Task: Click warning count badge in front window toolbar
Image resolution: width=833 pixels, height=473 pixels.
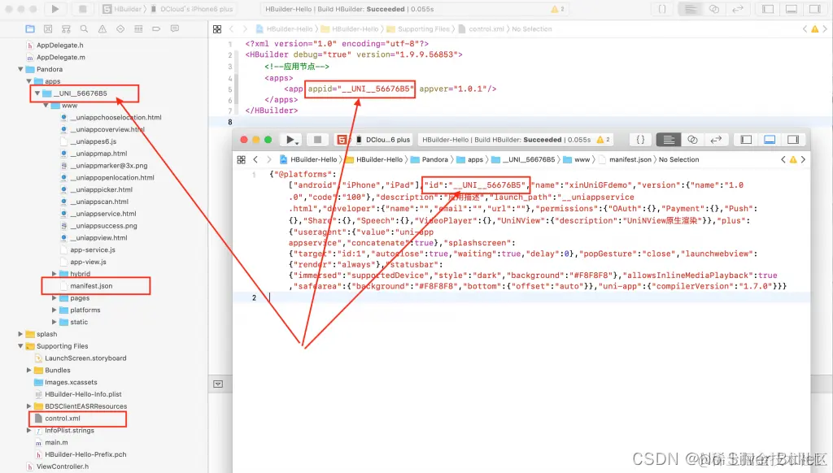Action: (603, 140)
